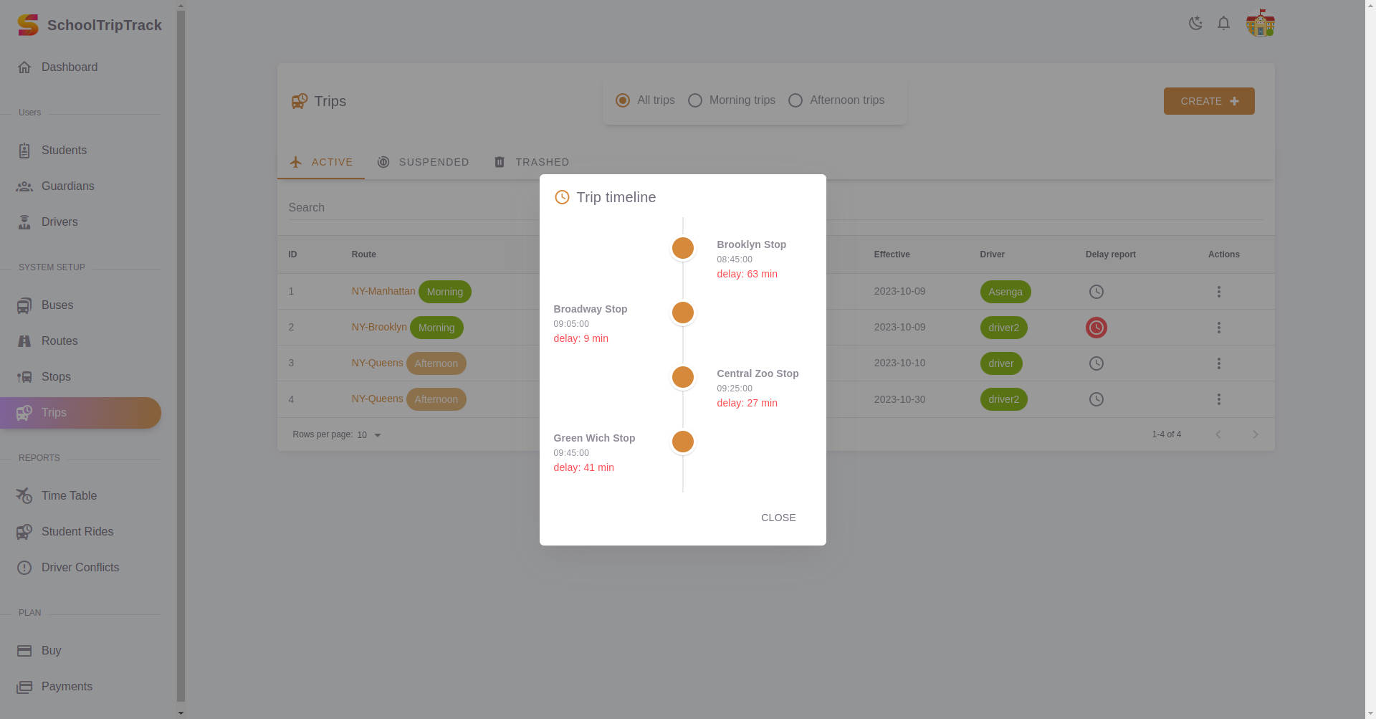
Task: Open the actions menu for trip ID 1
Action: [1219, 292]
